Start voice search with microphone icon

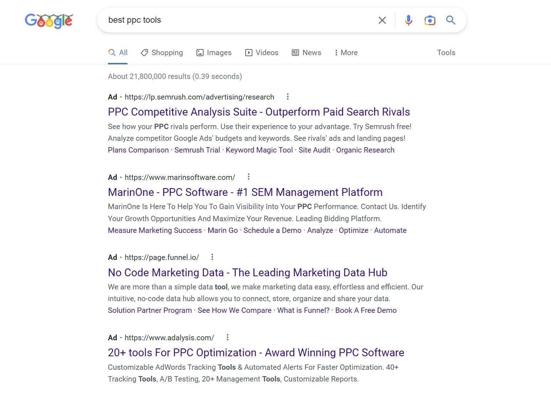pyautogui.click(x=408, y=20)
